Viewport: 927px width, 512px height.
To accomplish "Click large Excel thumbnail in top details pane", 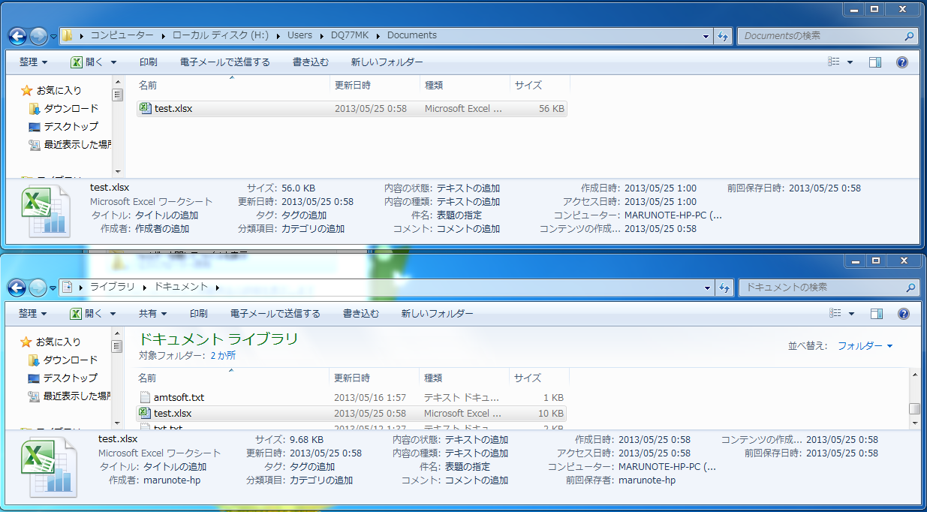I will click(45, 212).
